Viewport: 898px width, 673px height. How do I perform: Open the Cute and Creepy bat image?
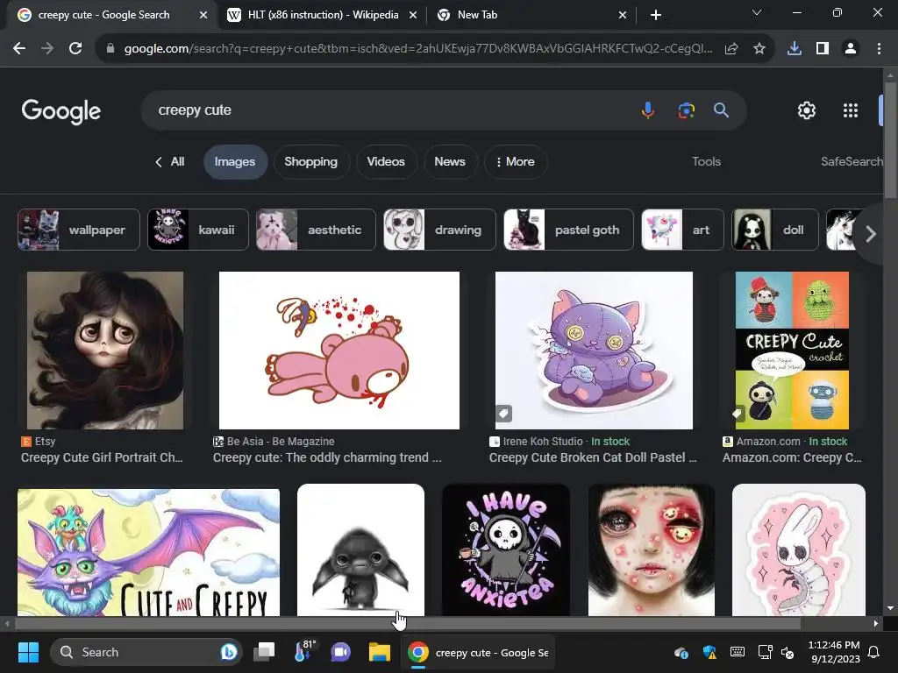(148, 552)
